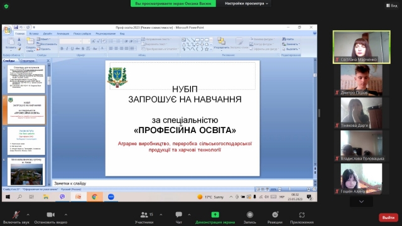
Task: Expand participants options arrow
Action: pyautogui.click(x=161, y=215)
